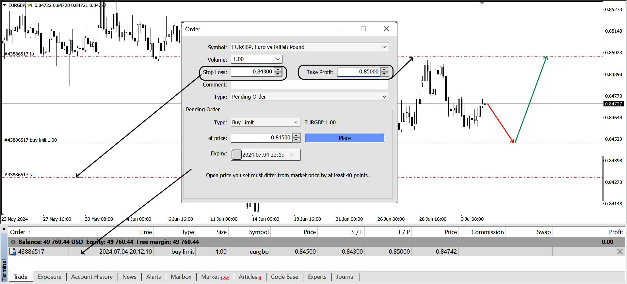Click the at price field 0.84500
The width and height of the screenshot is (627, 284).
(x=262, y=138)
